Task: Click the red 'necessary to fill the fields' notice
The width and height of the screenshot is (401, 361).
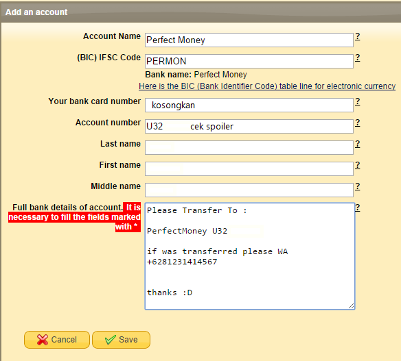Action: (74, 217)
